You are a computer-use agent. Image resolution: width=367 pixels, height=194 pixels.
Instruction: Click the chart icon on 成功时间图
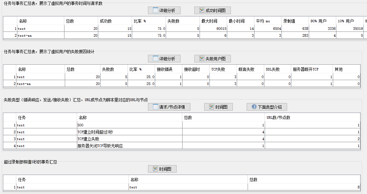tap(202, 11)
